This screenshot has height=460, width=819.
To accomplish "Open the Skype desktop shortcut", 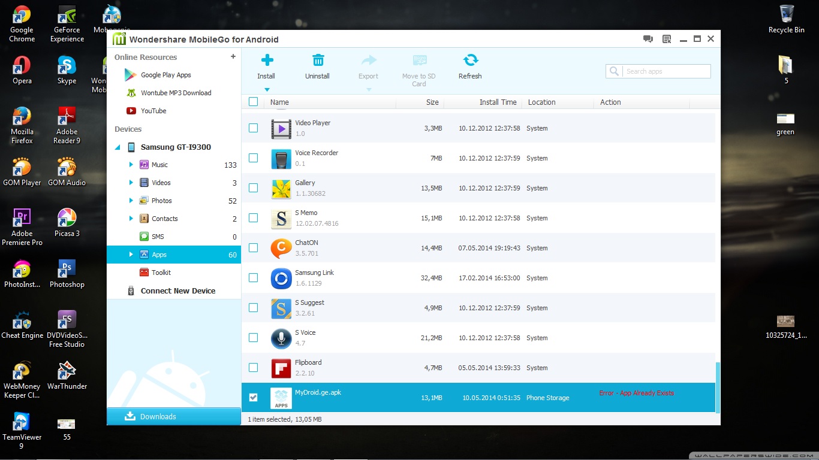I will [67, 71].
